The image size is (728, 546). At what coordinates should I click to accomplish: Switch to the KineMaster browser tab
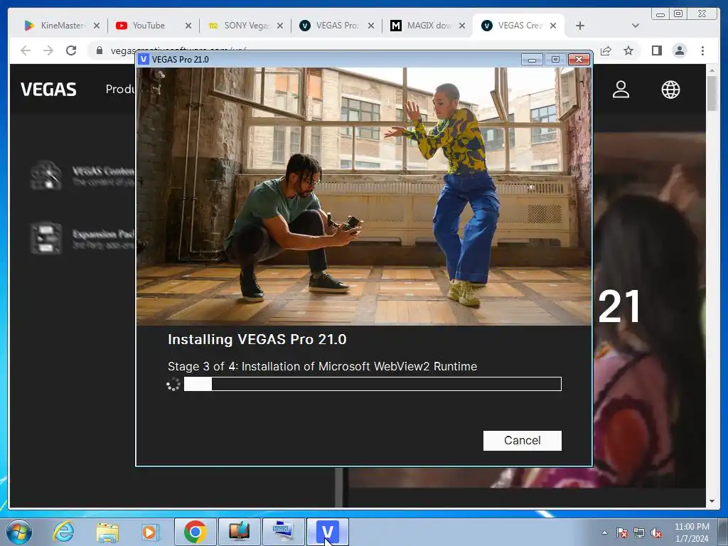(x=62, y=26)
